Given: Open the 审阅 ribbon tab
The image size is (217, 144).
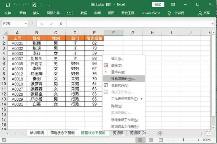Looking at the screenshot, I should [97, 13].
